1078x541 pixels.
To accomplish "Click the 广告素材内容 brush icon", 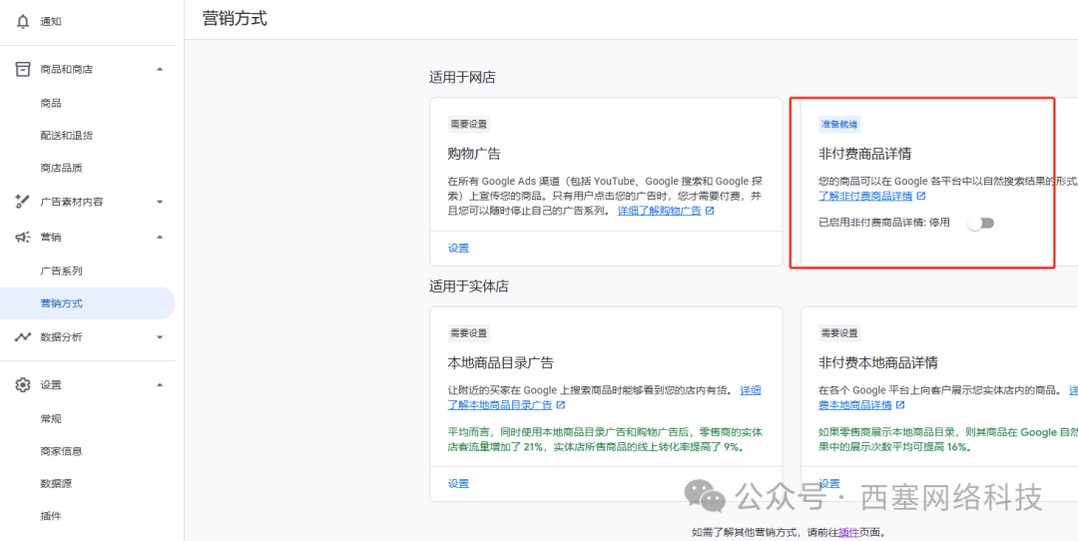I will pyautogui.click(x=23, y=202).
